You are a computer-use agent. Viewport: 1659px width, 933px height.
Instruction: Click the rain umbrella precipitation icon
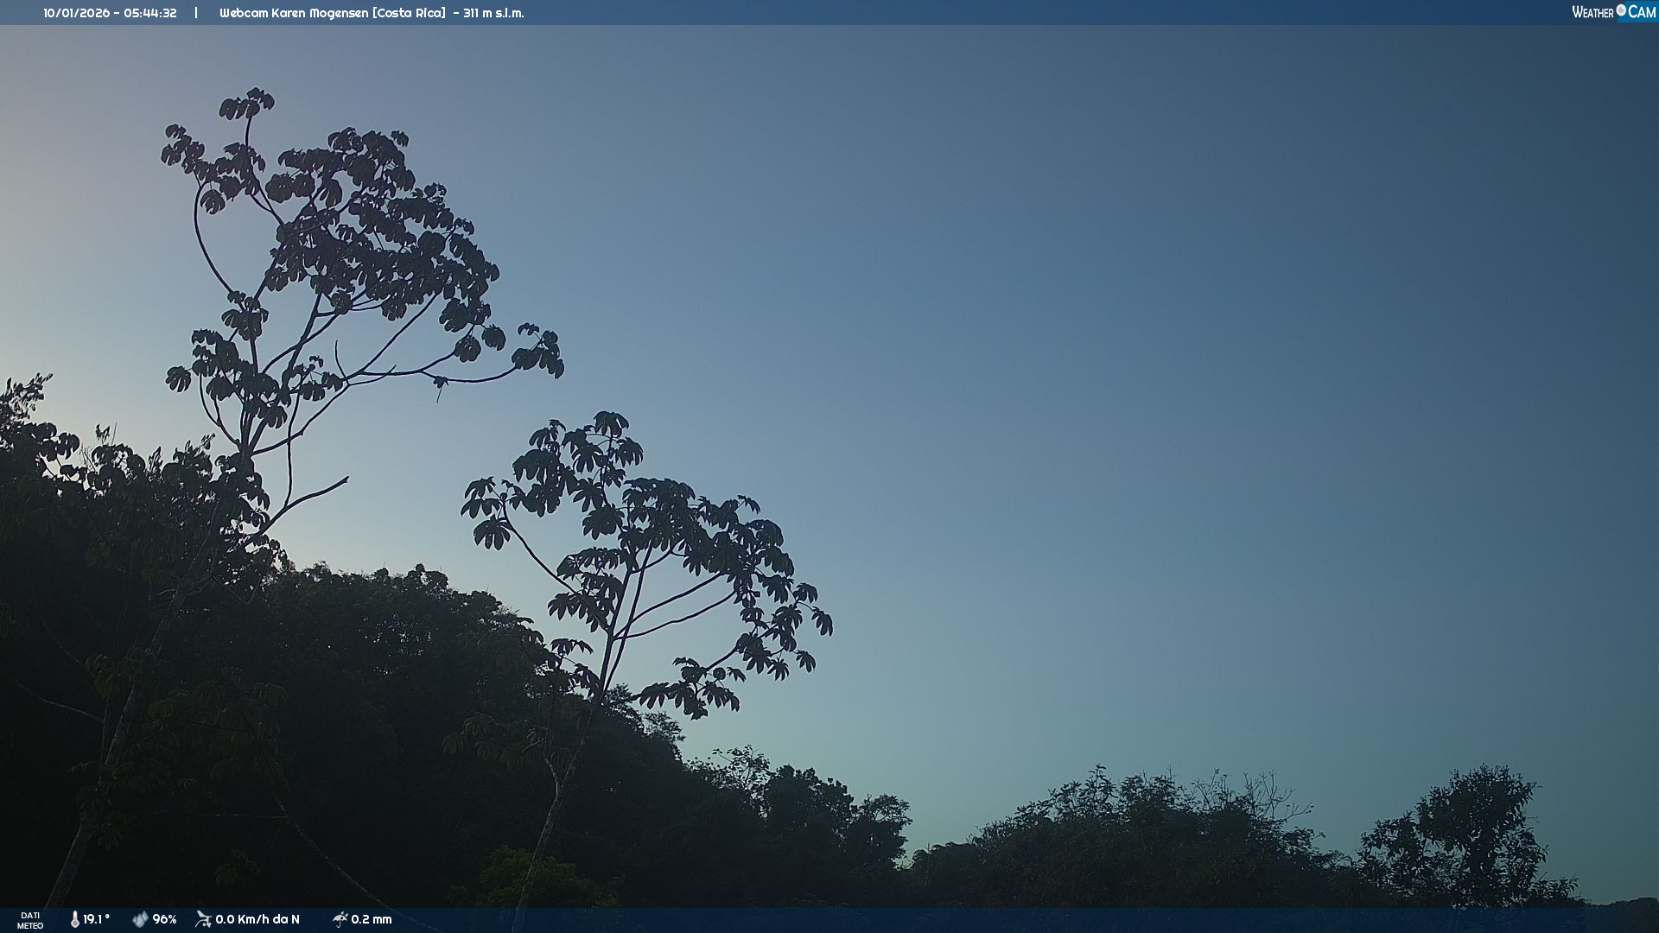coord(340,919)
